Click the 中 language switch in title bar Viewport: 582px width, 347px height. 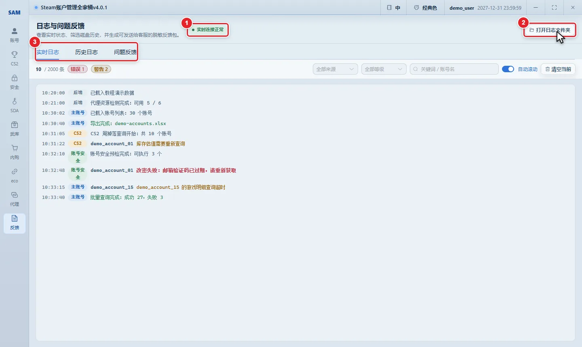[x=394, y=8]
